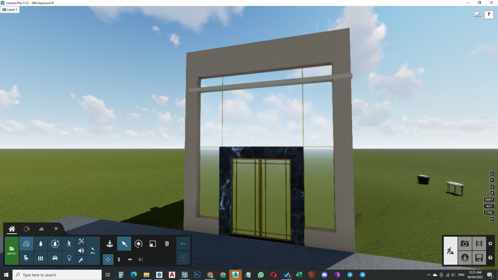Click the Delete trash can tool
The width and height of the screenshot is (498, 280).
pos(167,244)
